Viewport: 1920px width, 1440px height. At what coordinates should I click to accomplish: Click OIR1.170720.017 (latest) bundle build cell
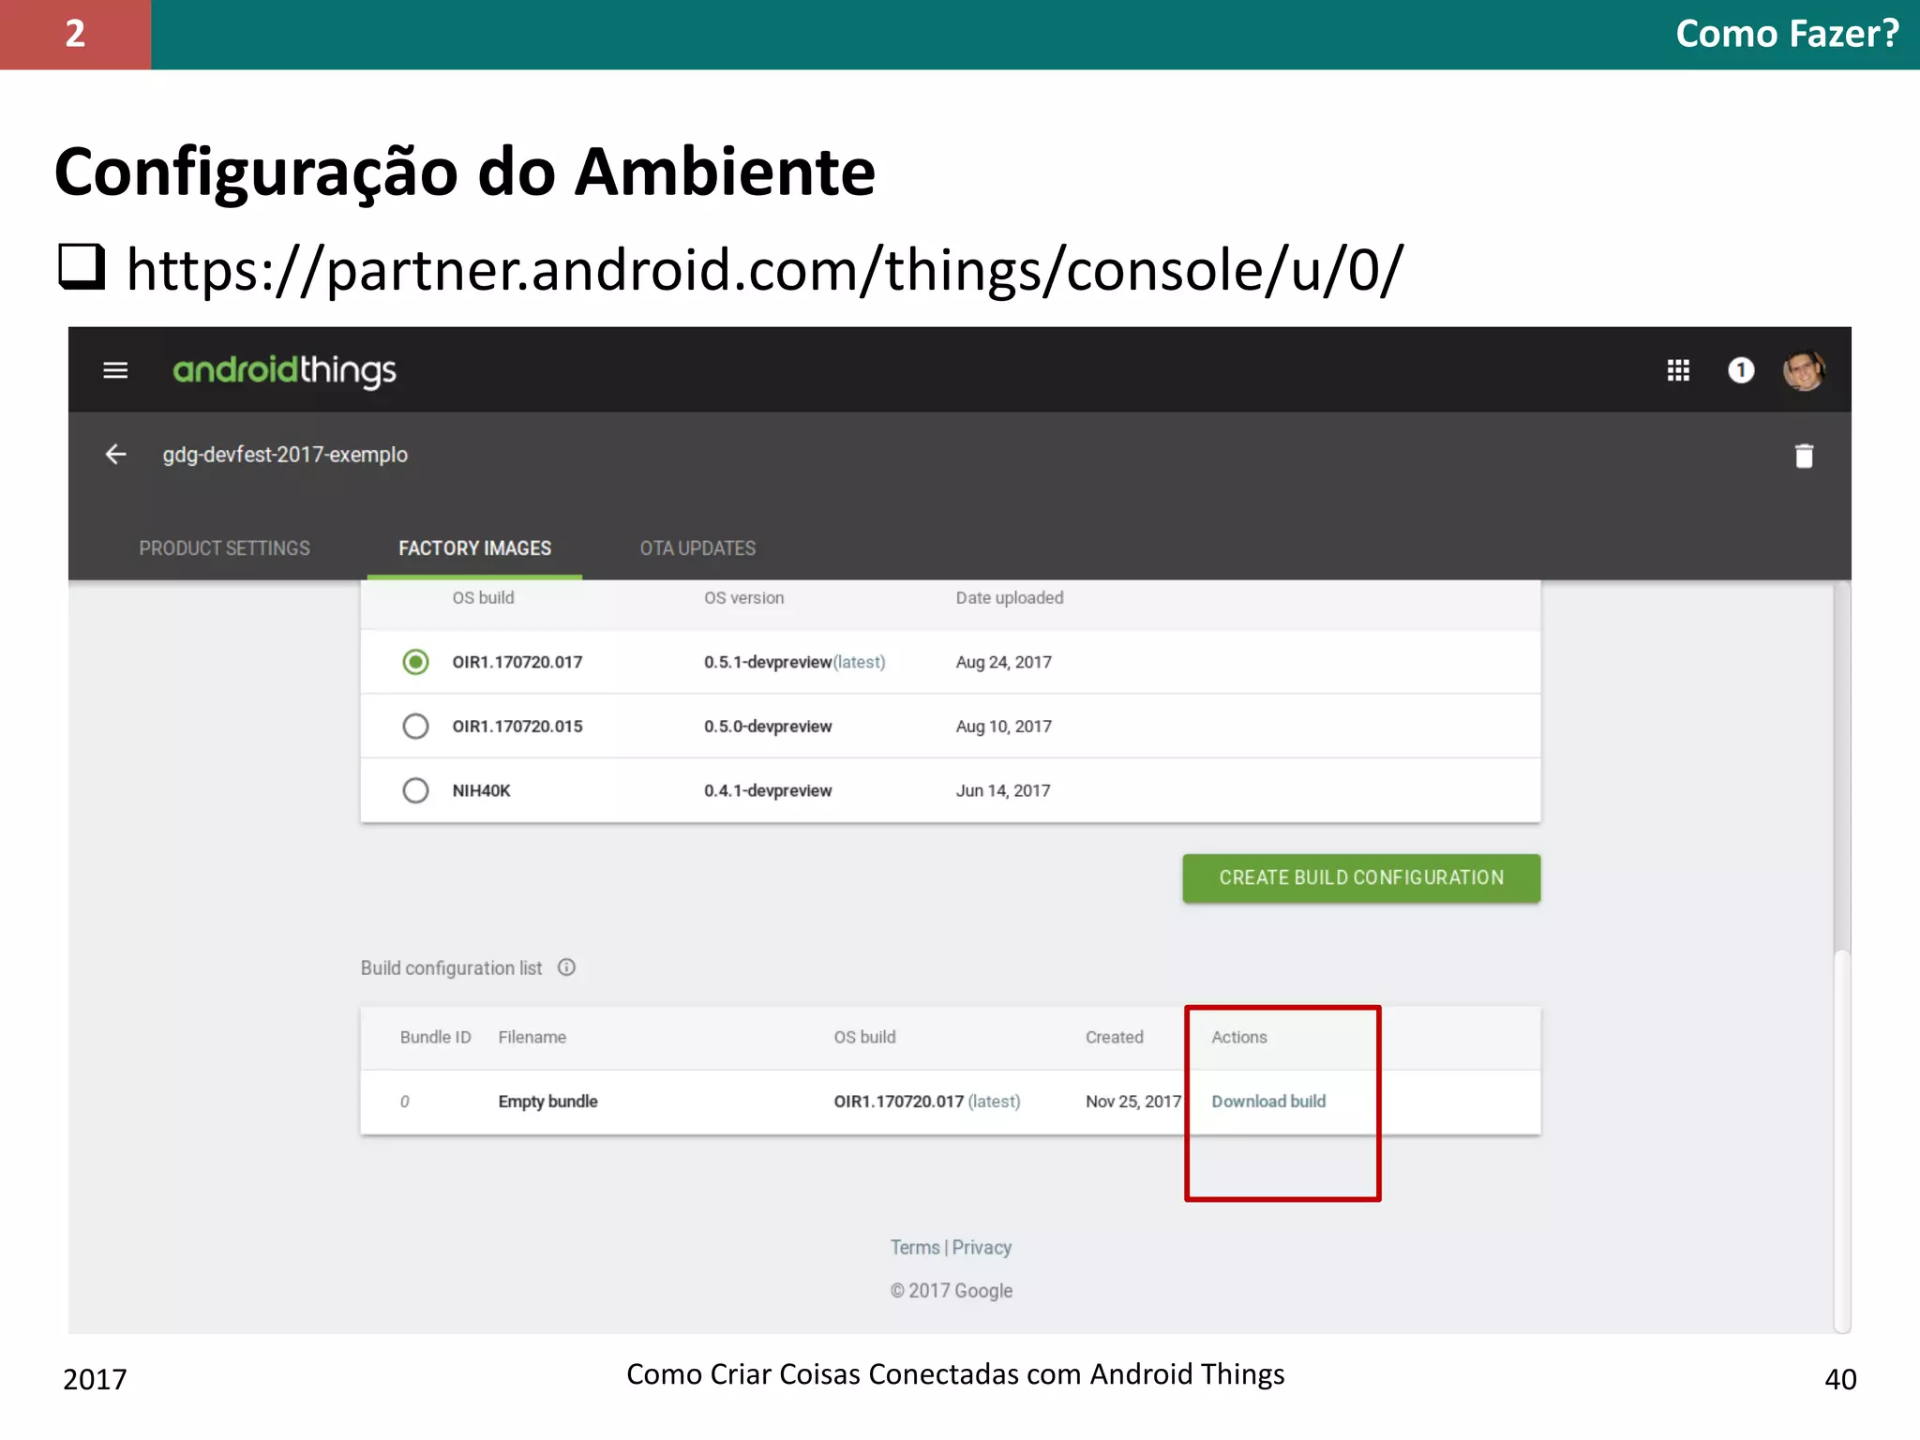927,1102
